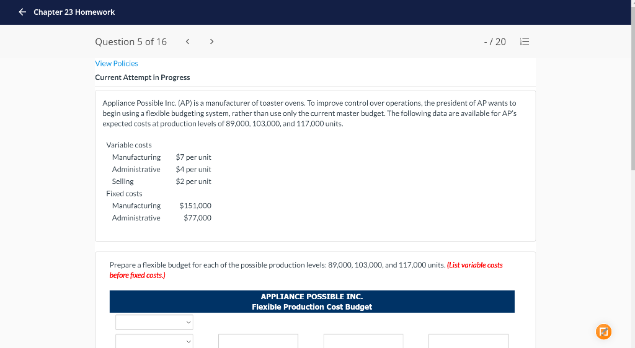
Task: Click the red List variable costs instruction
Action: pos(306,270)
